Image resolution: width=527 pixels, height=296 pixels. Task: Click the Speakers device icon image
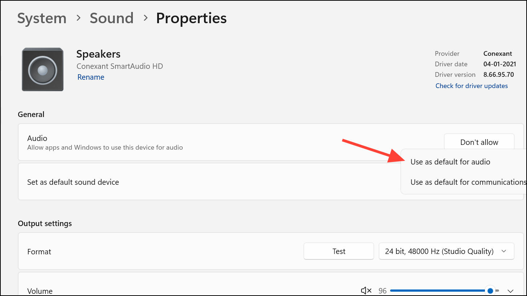pyautogui.click(x=43, y=69)
